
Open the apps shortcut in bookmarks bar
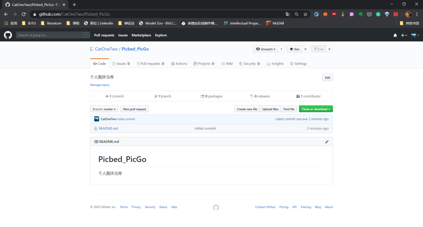(x=10, y=23)
